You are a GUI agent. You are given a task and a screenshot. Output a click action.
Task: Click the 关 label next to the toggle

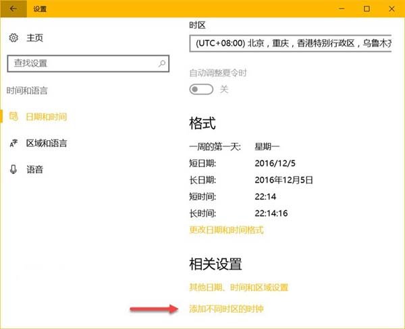coord(224,89)
